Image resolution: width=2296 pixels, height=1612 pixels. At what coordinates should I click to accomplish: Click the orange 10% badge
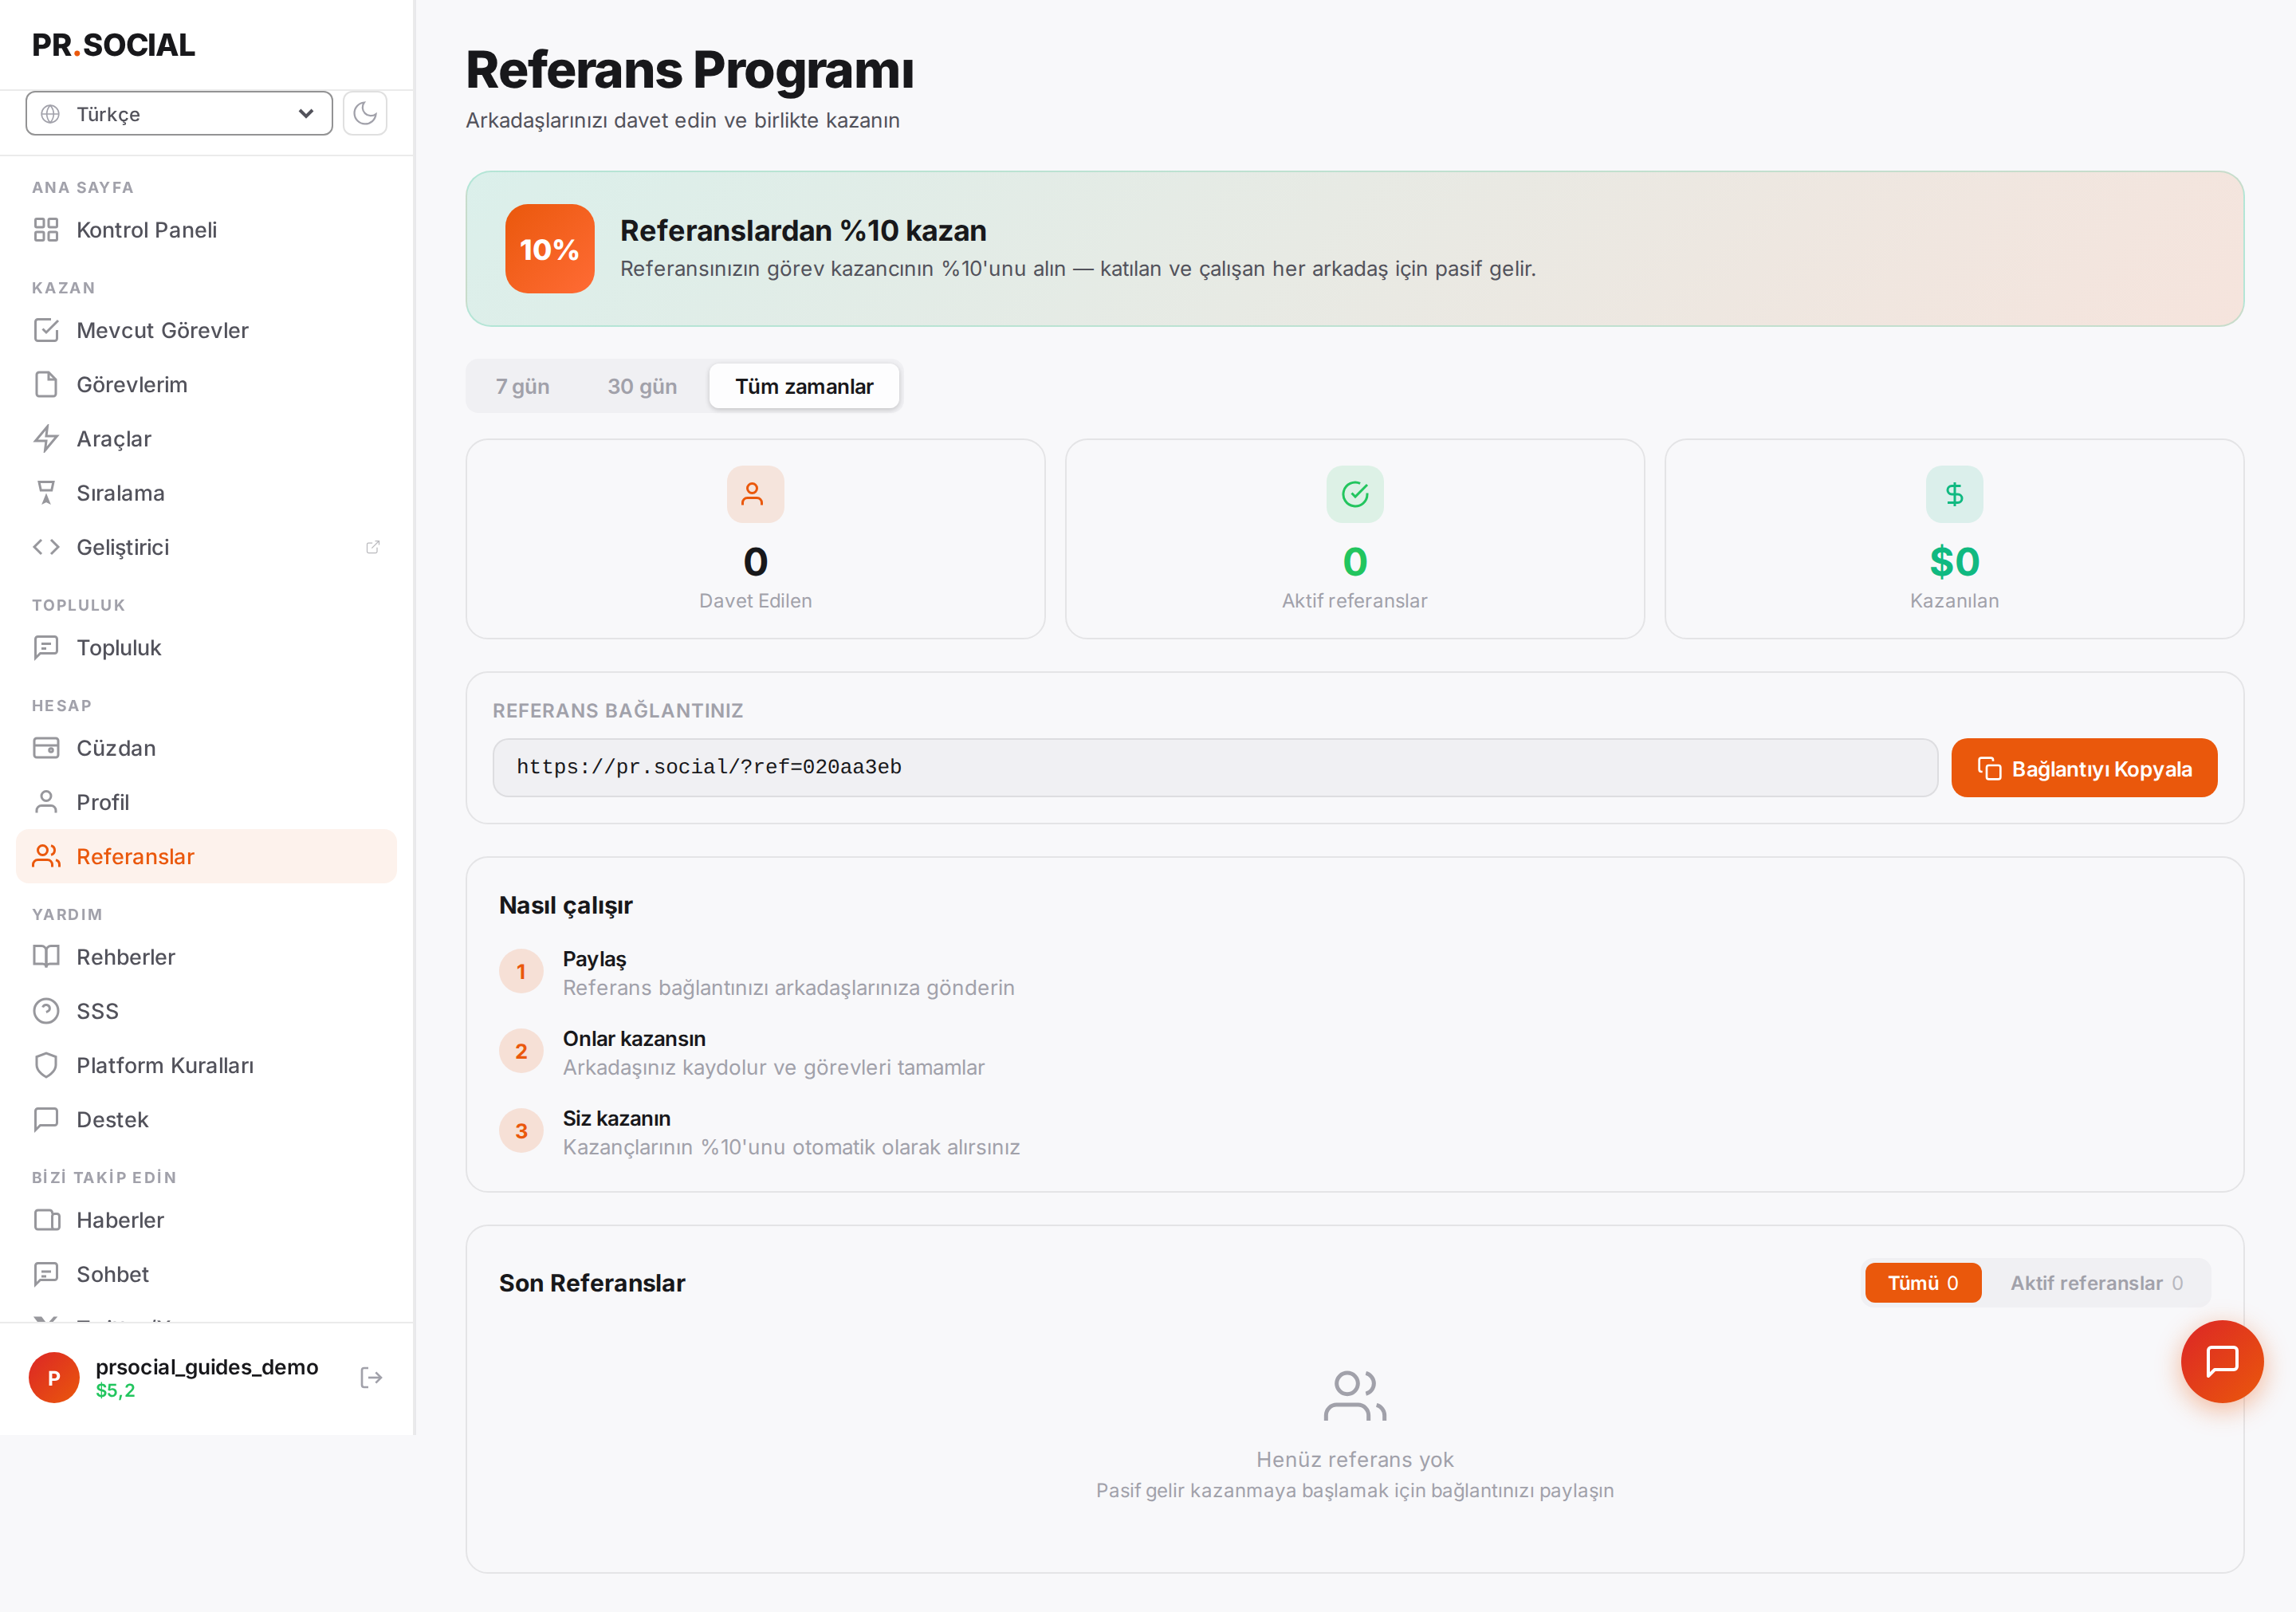[x=550, y=249]
